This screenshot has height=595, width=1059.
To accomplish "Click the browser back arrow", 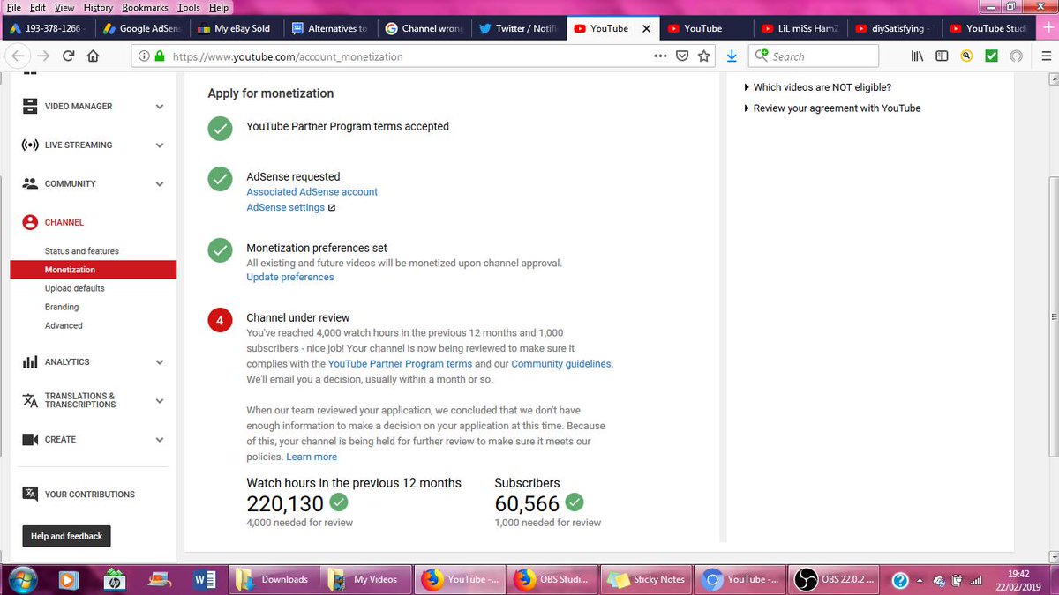I will click(17, 56).
